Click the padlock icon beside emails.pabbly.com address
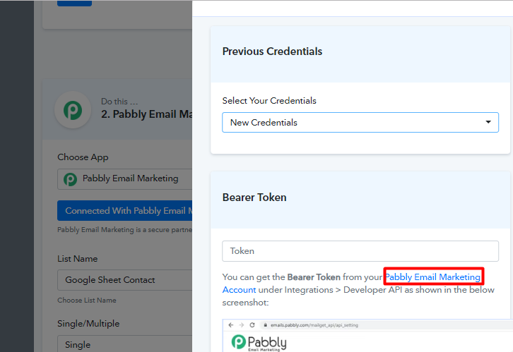Image resolution: width=513 pixels, height=352 pixels. (266, 325)
